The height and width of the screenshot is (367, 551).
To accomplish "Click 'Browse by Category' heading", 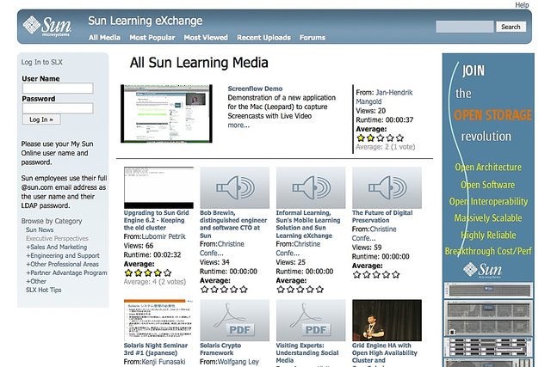I will [52, 221].
